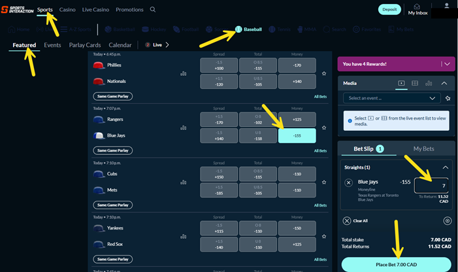Click Clear All in the bet slip

pos(355,220)
